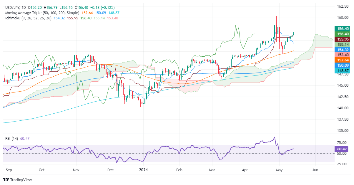Click the Jun marker on time axis
Image resolution: width=354 pixels, height=185 pixels.
tap(316, 170)
